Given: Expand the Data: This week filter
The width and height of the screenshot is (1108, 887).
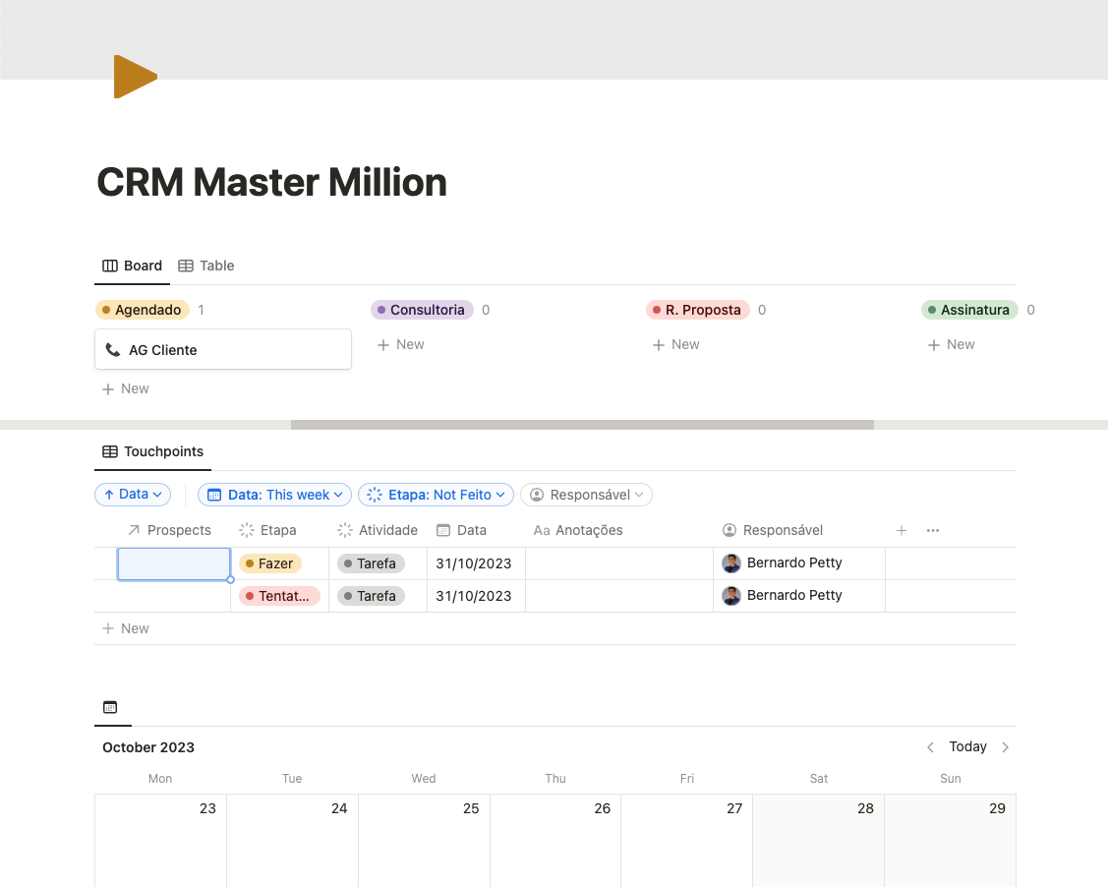Looking at the screenshot, I should tap(276, 495).
